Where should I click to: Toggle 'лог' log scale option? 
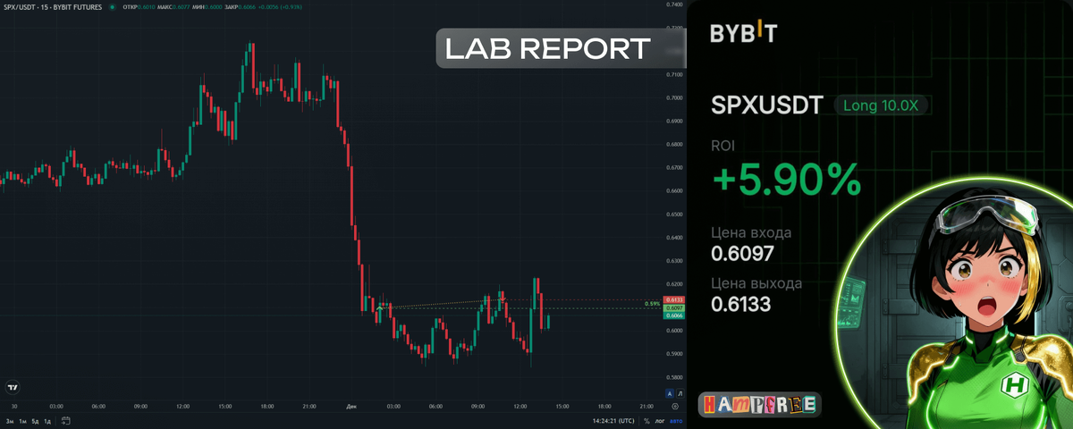[661, 420]
